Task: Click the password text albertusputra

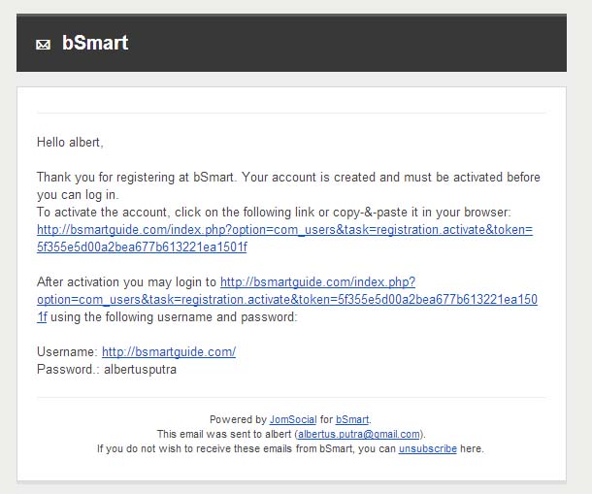Action: 140,370
